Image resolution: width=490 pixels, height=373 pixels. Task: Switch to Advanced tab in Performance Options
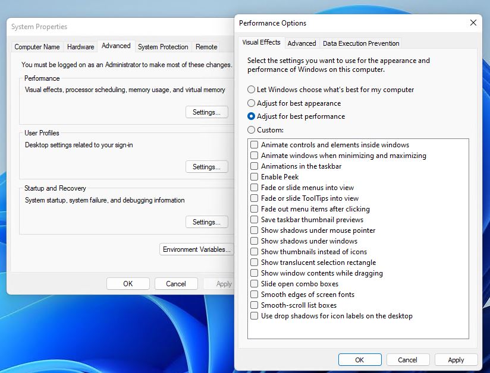[301, 43]
